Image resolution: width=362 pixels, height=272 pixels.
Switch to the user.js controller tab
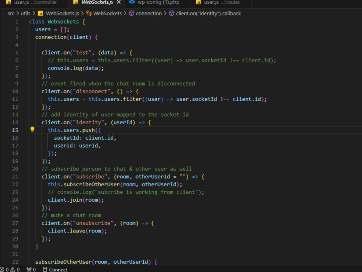click(x=35, y=2)
